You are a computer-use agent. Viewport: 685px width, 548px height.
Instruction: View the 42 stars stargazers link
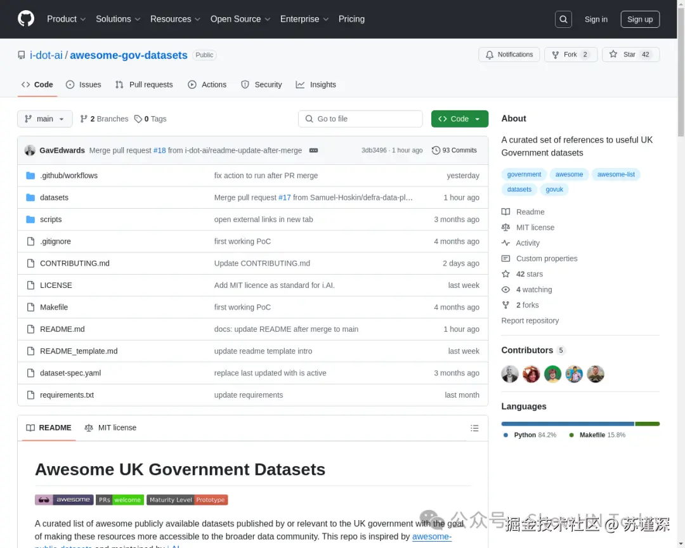tap(523, 274)
